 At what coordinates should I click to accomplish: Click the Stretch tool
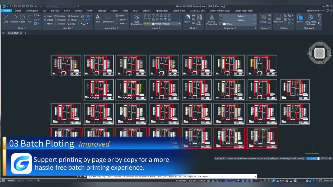click(60, 20)
